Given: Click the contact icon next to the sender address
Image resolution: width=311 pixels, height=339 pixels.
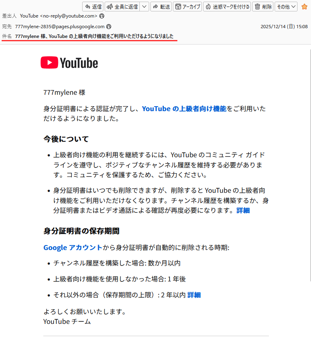Looking at the screenshot, I should [x=101, y=16].
